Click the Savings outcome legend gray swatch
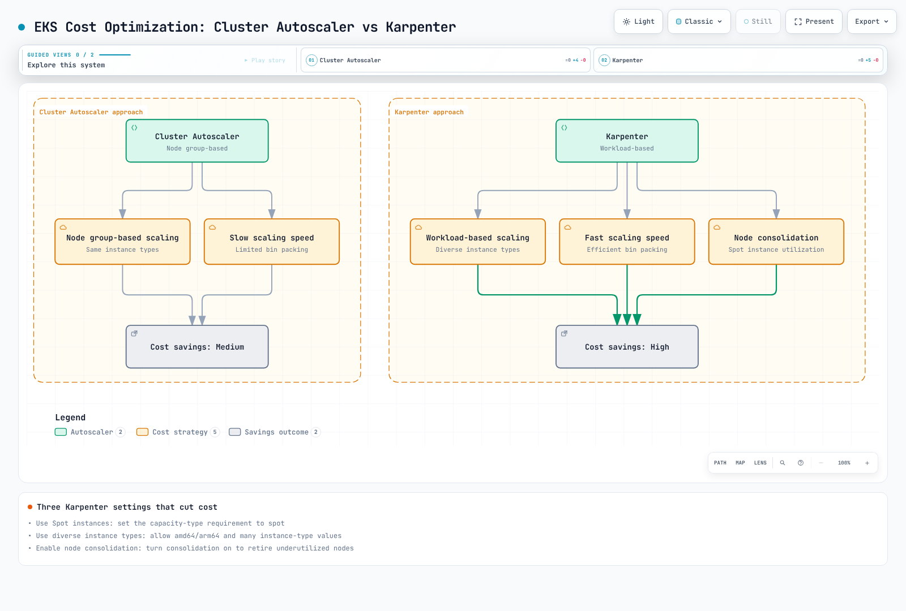Viewport: 906px width, 611px height. click(x=235, y=432)
